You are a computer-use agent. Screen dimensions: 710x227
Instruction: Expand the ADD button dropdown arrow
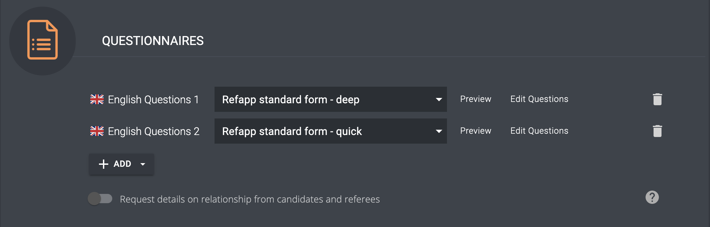tap(143, 164)
